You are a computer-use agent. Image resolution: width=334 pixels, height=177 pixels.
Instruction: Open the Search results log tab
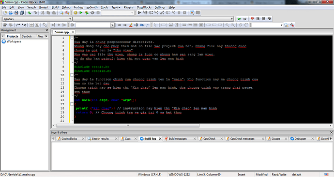[100, 139]
